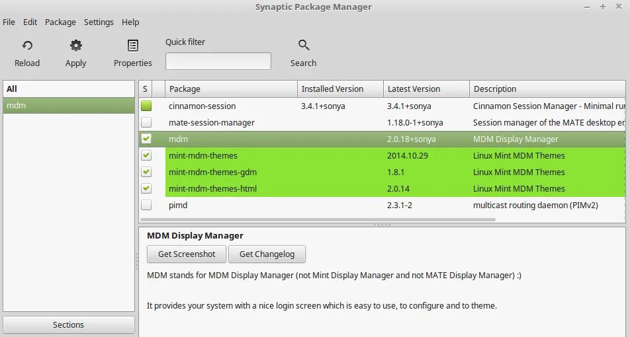This screenshot has height=337, width=630.
Task: Click latest version 2.0.14
Action: [398, 188]
